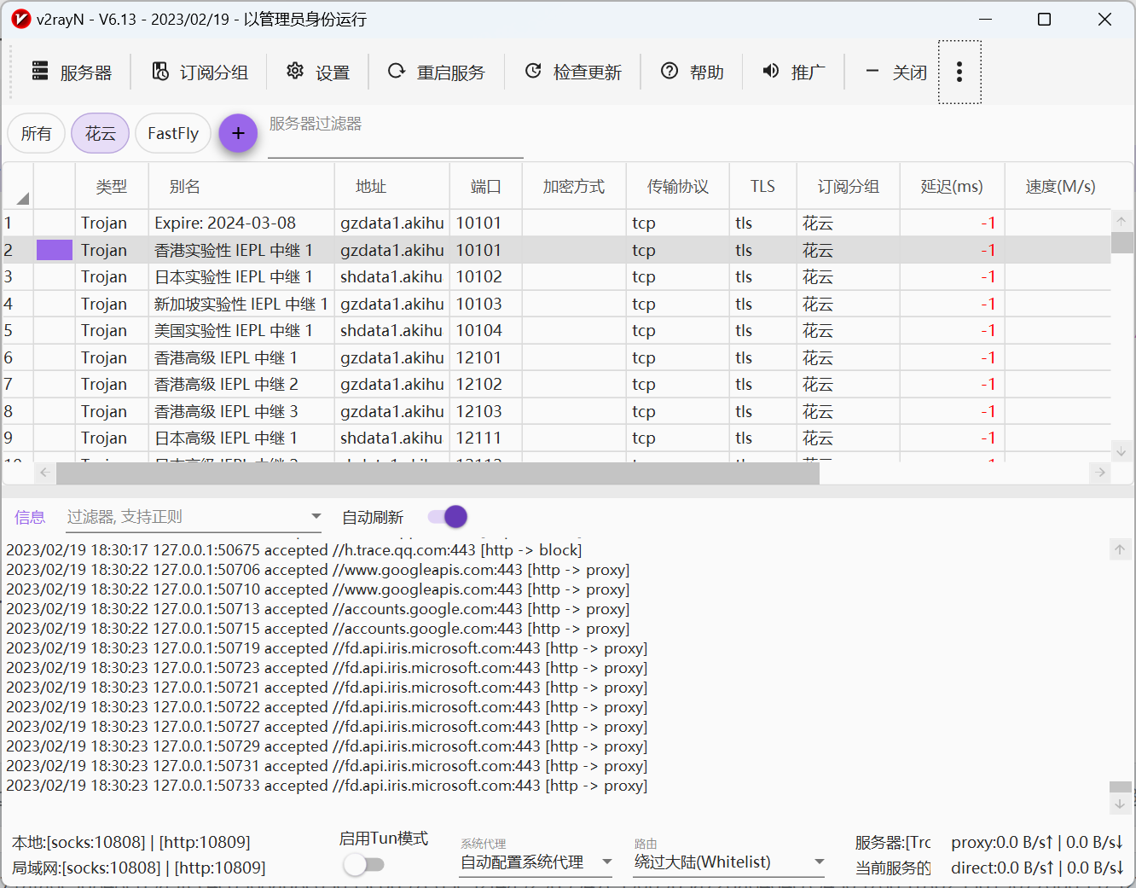1136x888 pixels.
Task: Click the server list vertical scrollbar thumb
Action: pos(1122,241)
